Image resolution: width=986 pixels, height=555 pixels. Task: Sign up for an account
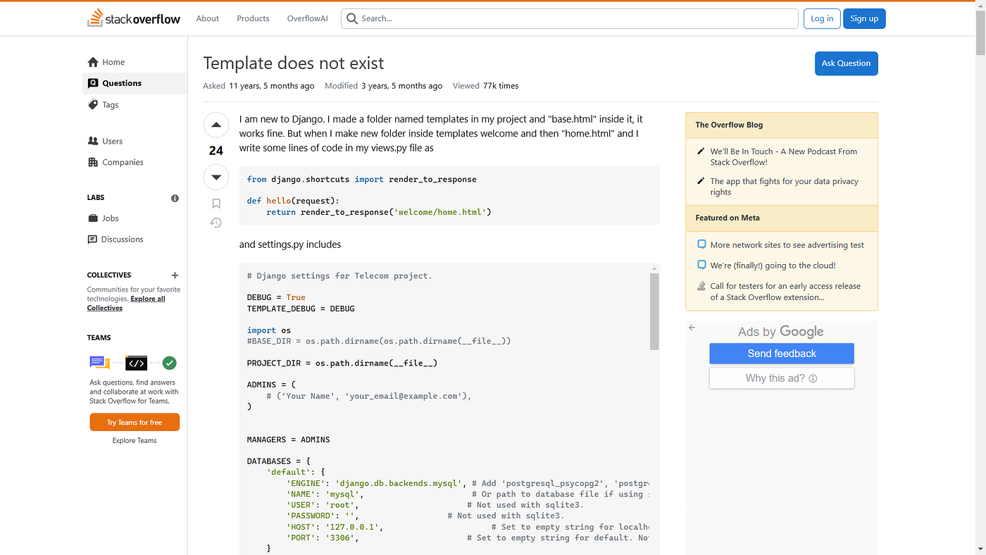coord(864,18)
